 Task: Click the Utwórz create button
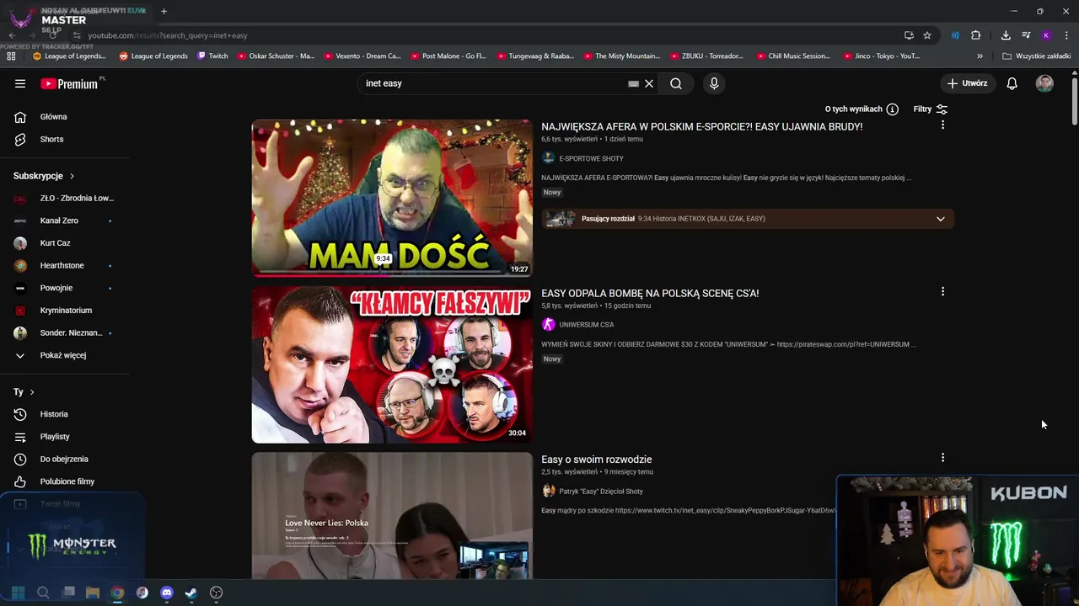[x=967, y=83]
